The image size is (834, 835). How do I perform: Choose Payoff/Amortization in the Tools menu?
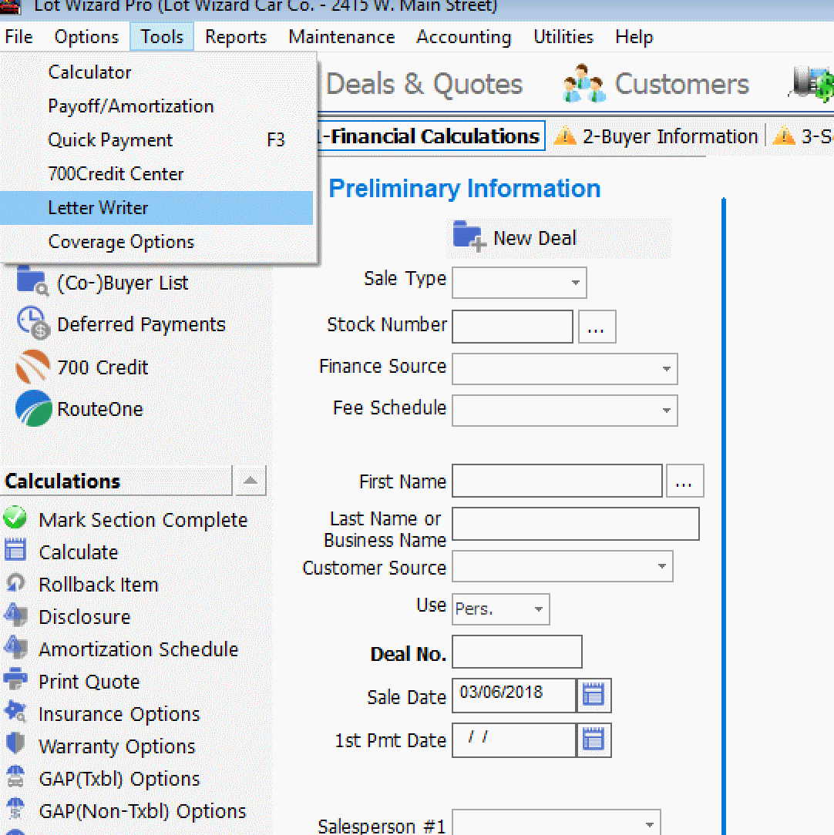point(130,106)
